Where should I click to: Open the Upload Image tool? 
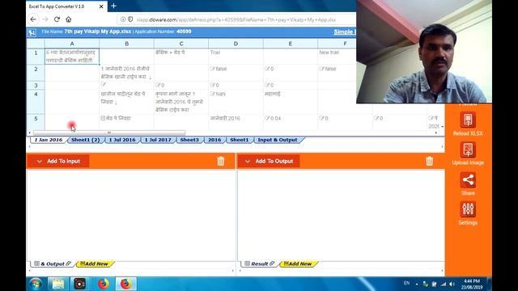pos(468,150)
